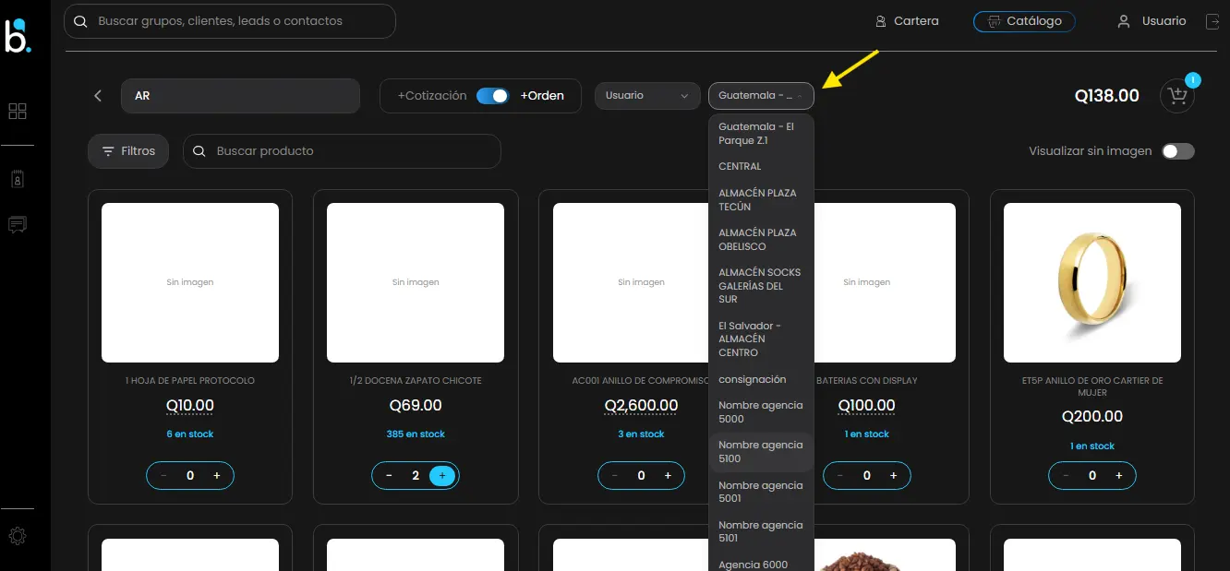Click the app logo in the sidebar
The image size is (1230, 571).
(x=17, y=35)
